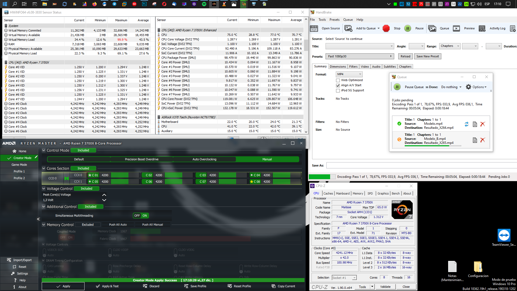Open Photoshop from the taskbar
The height and width of the screenshot is (291, 517).
[144, 4]
